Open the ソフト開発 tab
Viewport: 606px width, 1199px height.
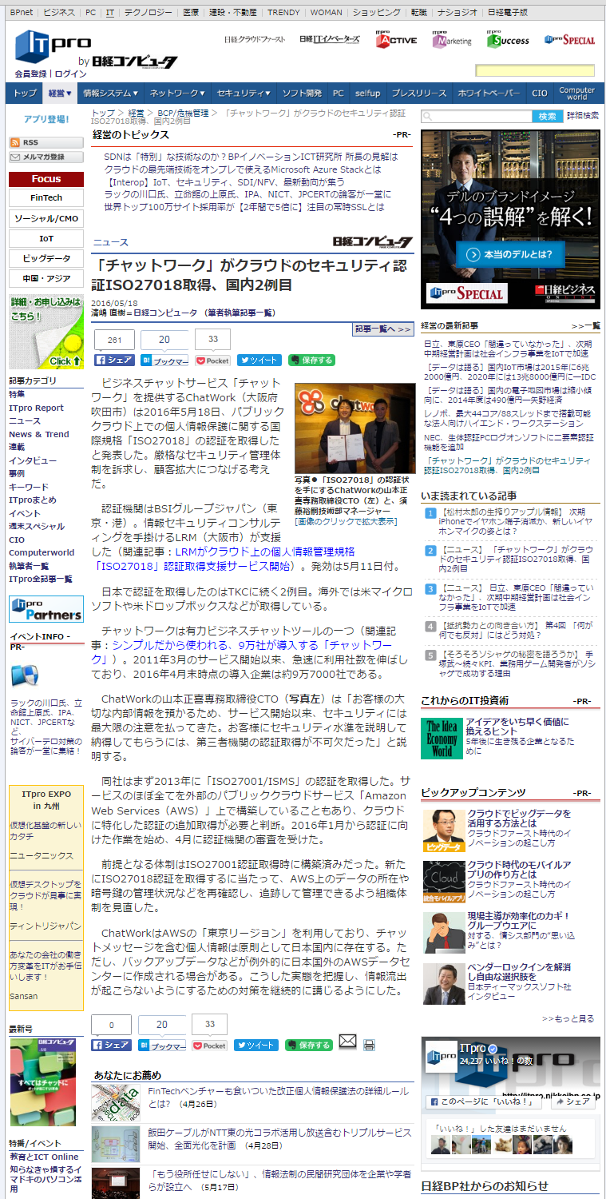coord(302,94)
